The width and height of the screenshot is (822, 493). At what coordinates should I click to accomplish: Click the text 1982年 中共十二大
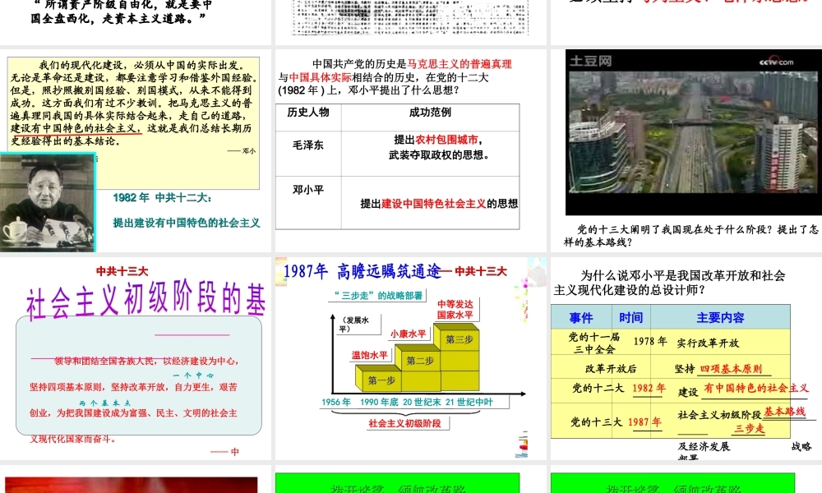[x=162, y=197]
